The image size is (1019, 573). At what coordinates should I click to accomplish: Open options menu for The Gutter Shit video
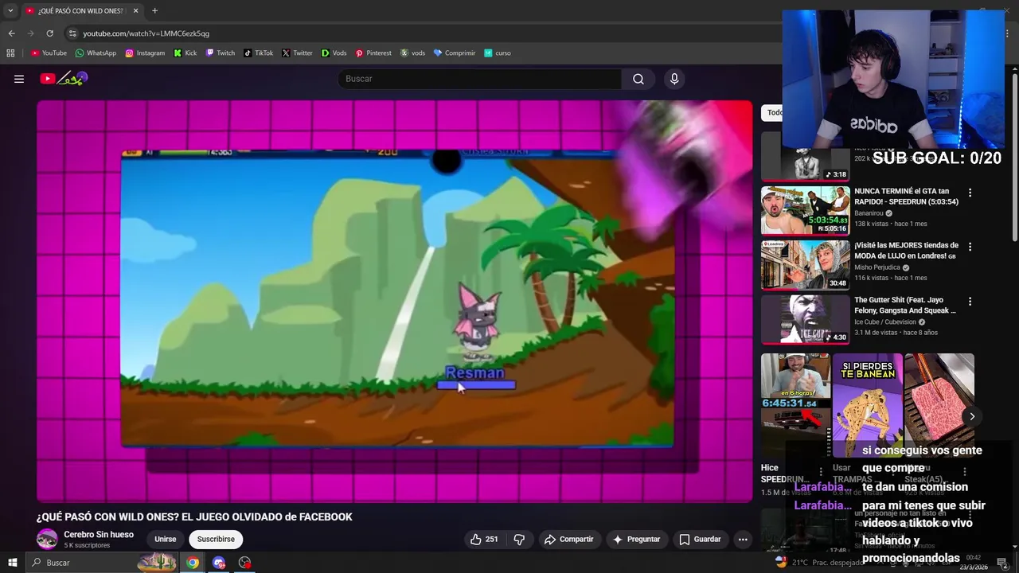970,302
